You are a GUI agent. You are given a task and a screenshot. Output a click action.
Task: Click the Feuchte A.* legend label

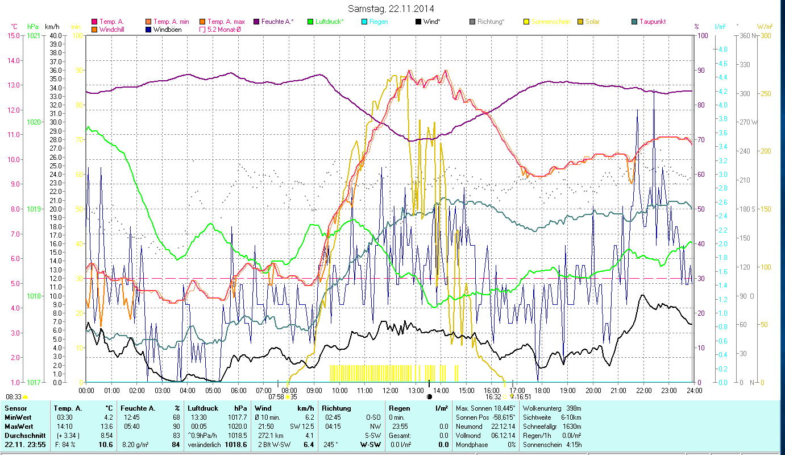click(x=277, y=22)
